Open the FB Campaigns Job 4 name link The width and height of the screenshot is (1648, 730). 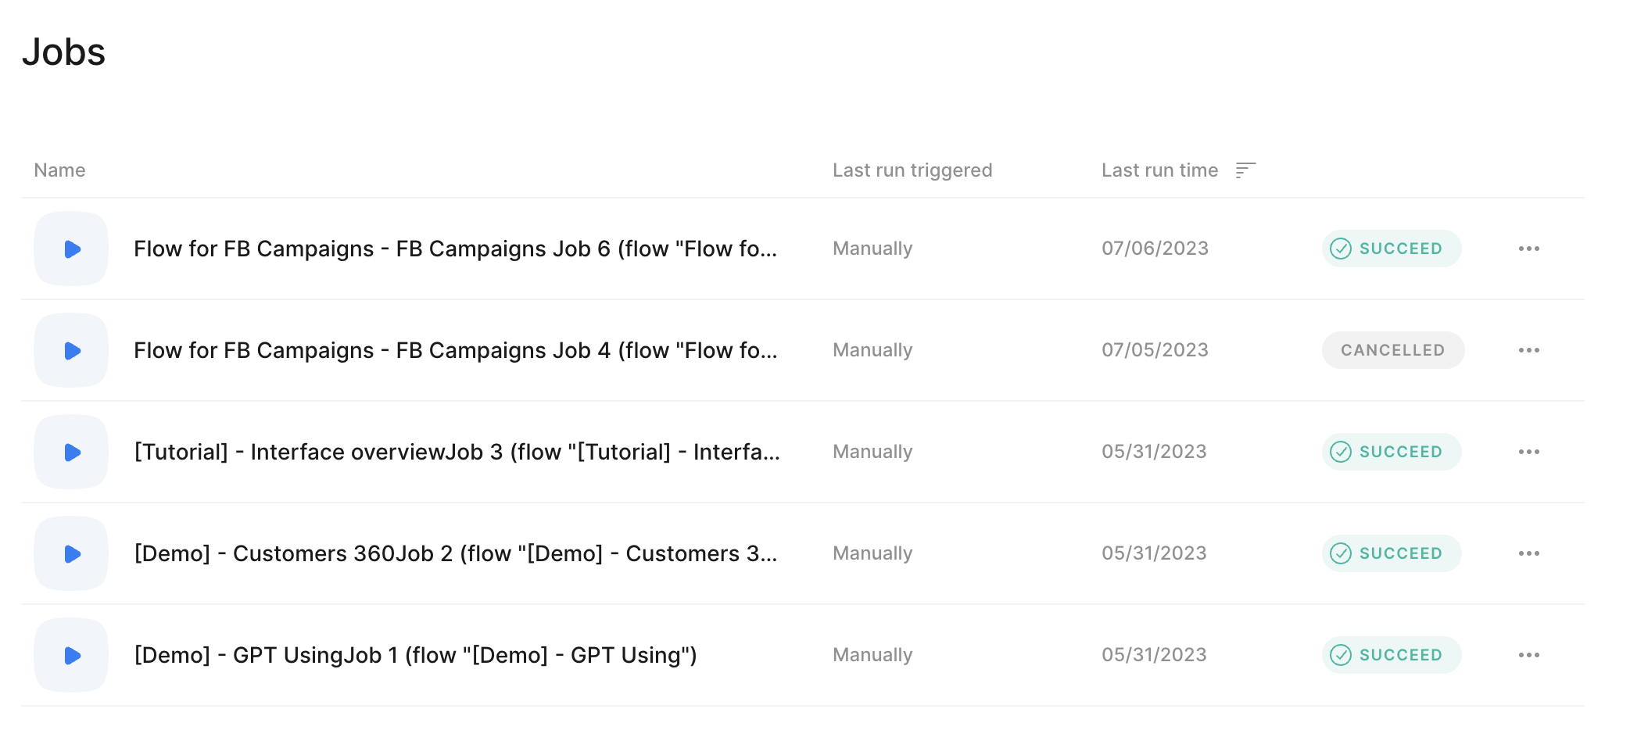[455, 350]
